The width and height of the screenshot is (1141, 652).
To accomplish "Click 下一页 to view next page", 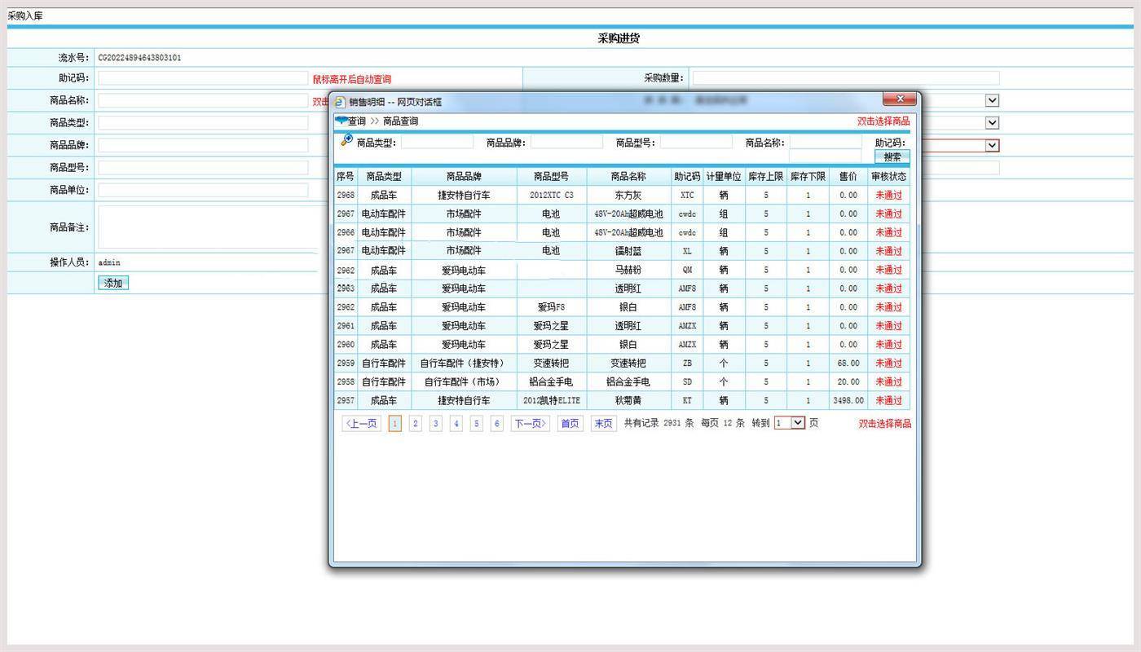I will tap(529, 423).
